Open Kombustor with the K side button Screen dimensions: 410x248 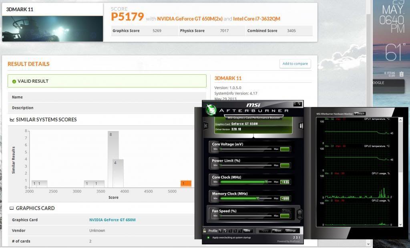pos(206,126)
